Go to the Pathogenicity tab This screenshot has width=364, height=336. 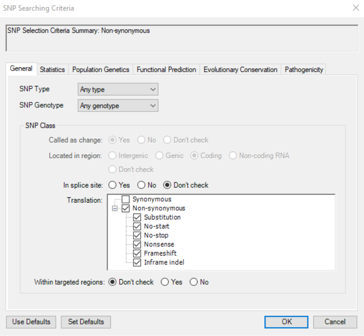[x=304, y=69]
